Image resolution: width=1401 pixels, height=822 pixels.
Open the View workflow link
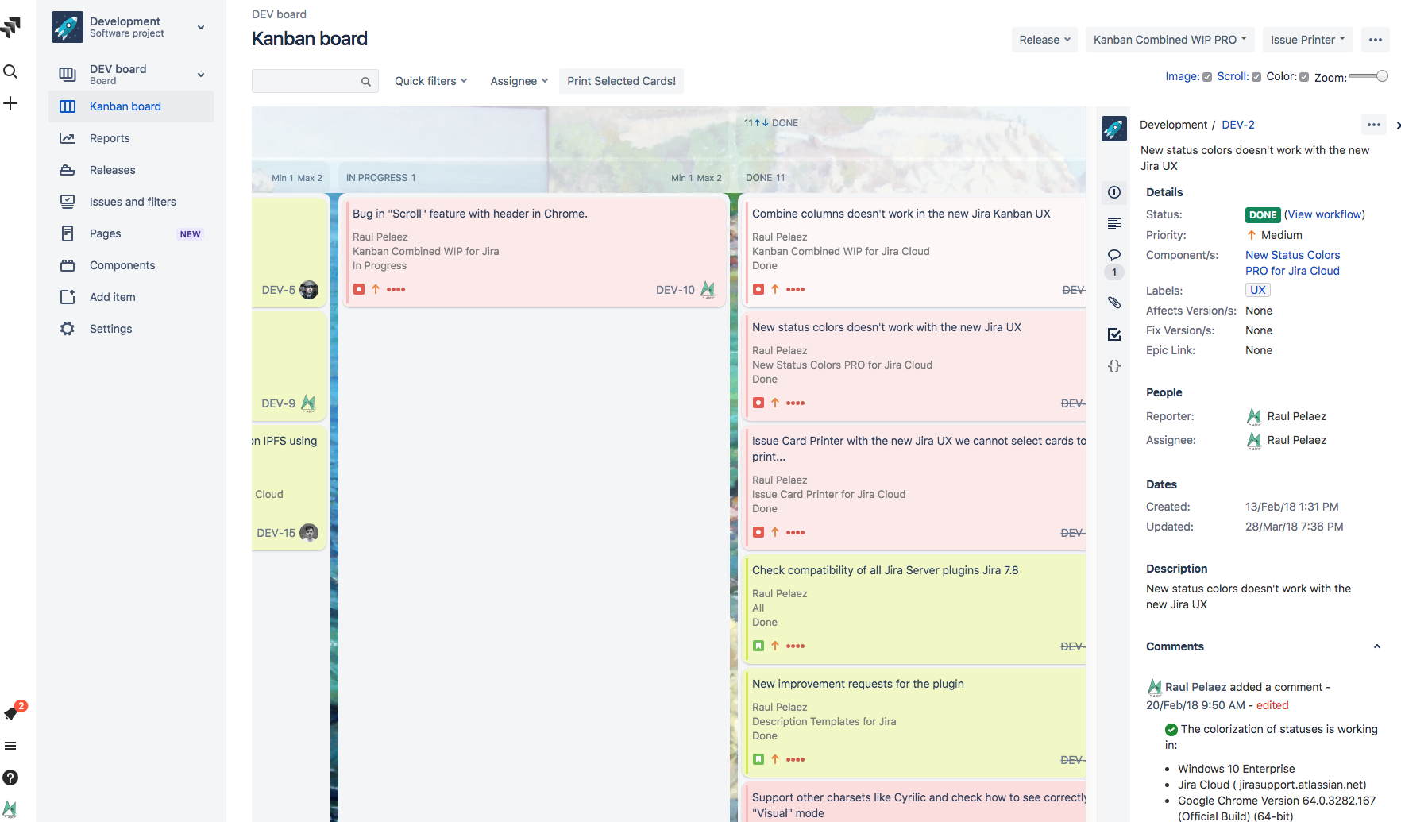point(1325,214)
